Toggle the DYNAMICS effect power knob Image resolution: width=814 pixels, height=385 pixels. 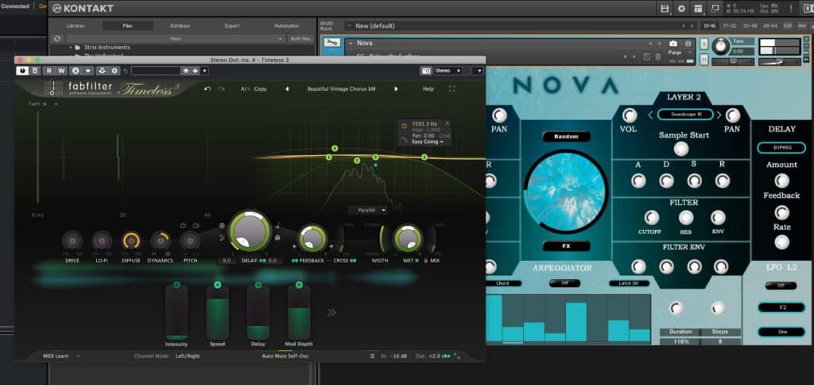[x=161, y=241]
